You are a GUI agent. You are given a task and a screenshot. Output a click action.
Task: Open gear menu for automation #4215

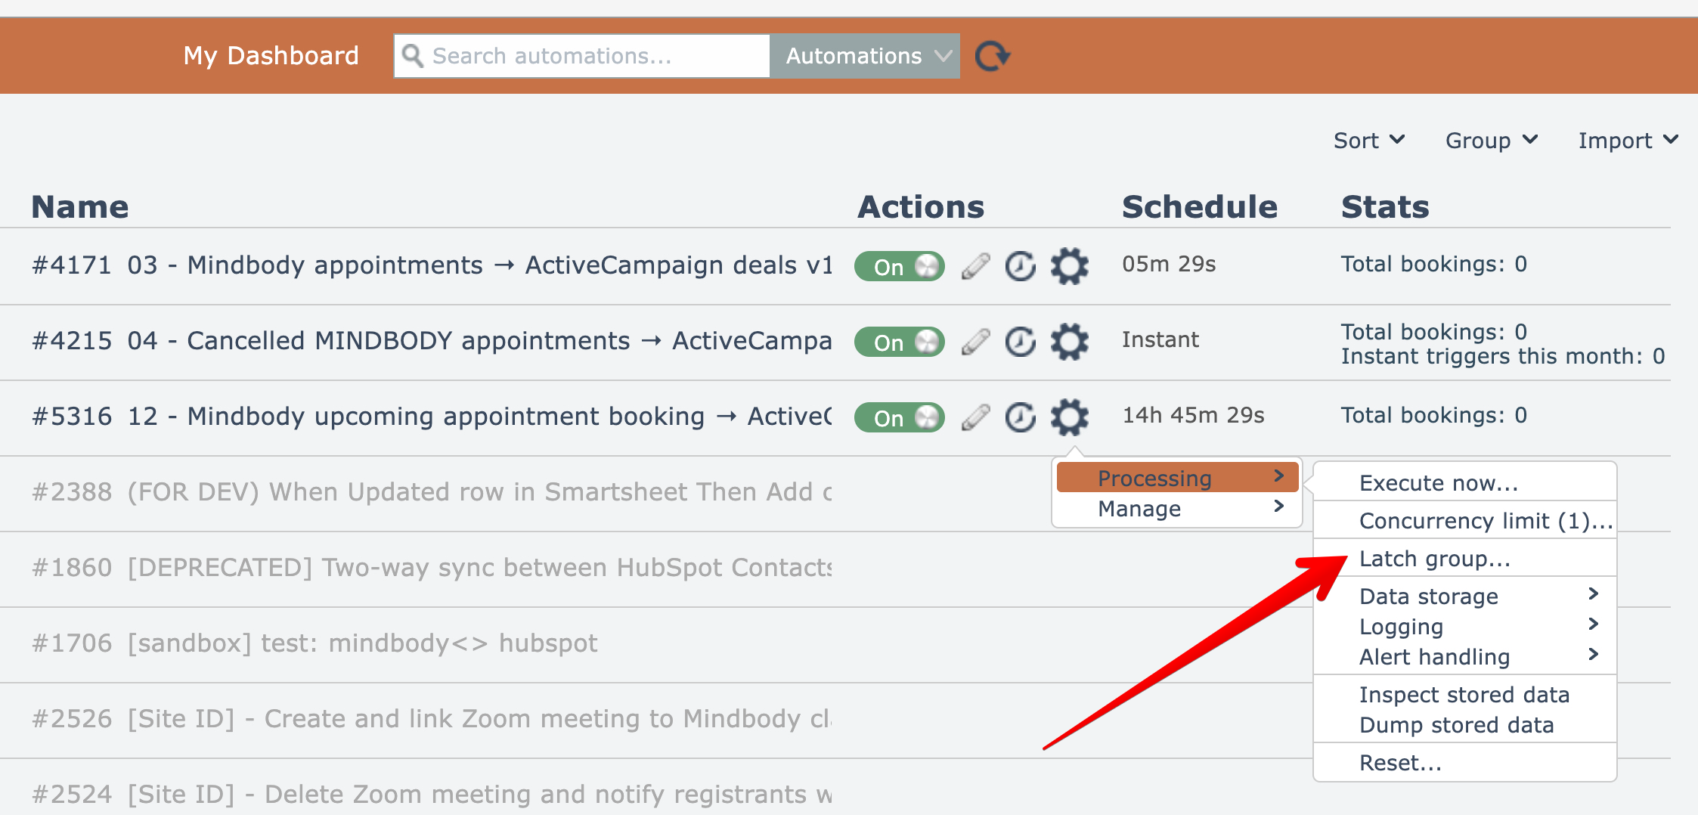point(1069,342)
